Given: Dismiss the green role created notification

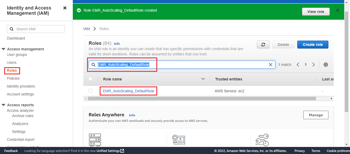Looking at the screenshot, I should coord(337,10).
